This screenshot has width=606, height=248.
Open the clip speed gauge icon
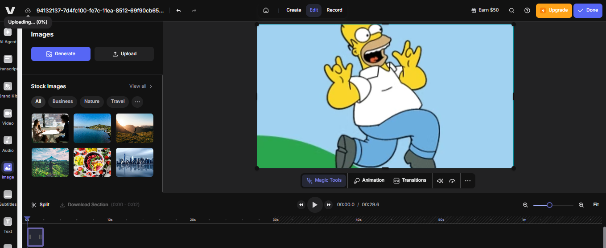tap(453, 181)
